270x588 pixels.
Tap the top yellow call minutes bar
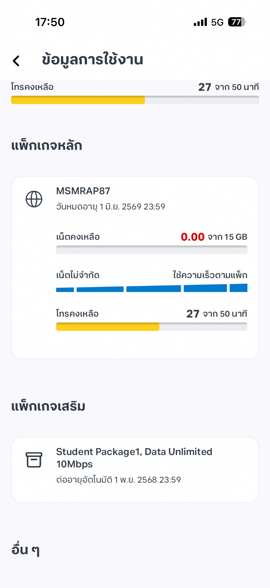point(78,100)
